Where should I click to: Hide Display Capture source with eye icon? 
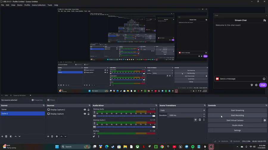(x=85, y=114)
